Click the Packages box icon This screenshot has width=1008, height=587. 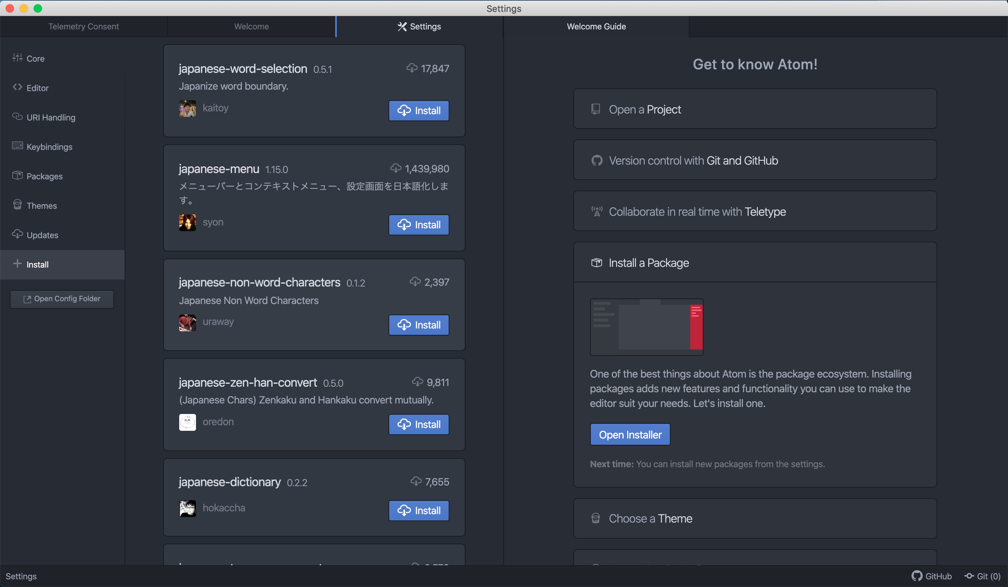[x=17, y=175]
